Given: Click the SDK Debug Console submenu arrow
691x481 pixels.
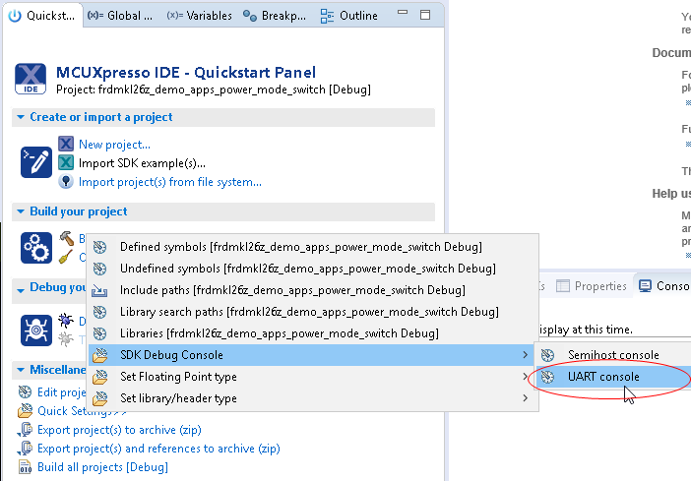Looking at the screenshot, I should 525,354.
